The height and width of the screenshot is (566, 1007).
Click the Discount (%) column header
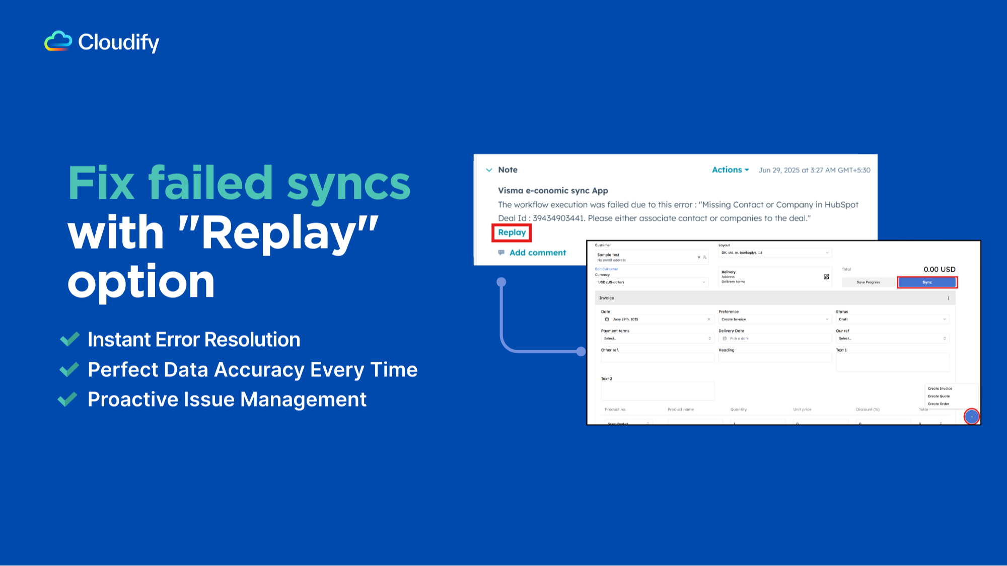[x=868, y=410]
